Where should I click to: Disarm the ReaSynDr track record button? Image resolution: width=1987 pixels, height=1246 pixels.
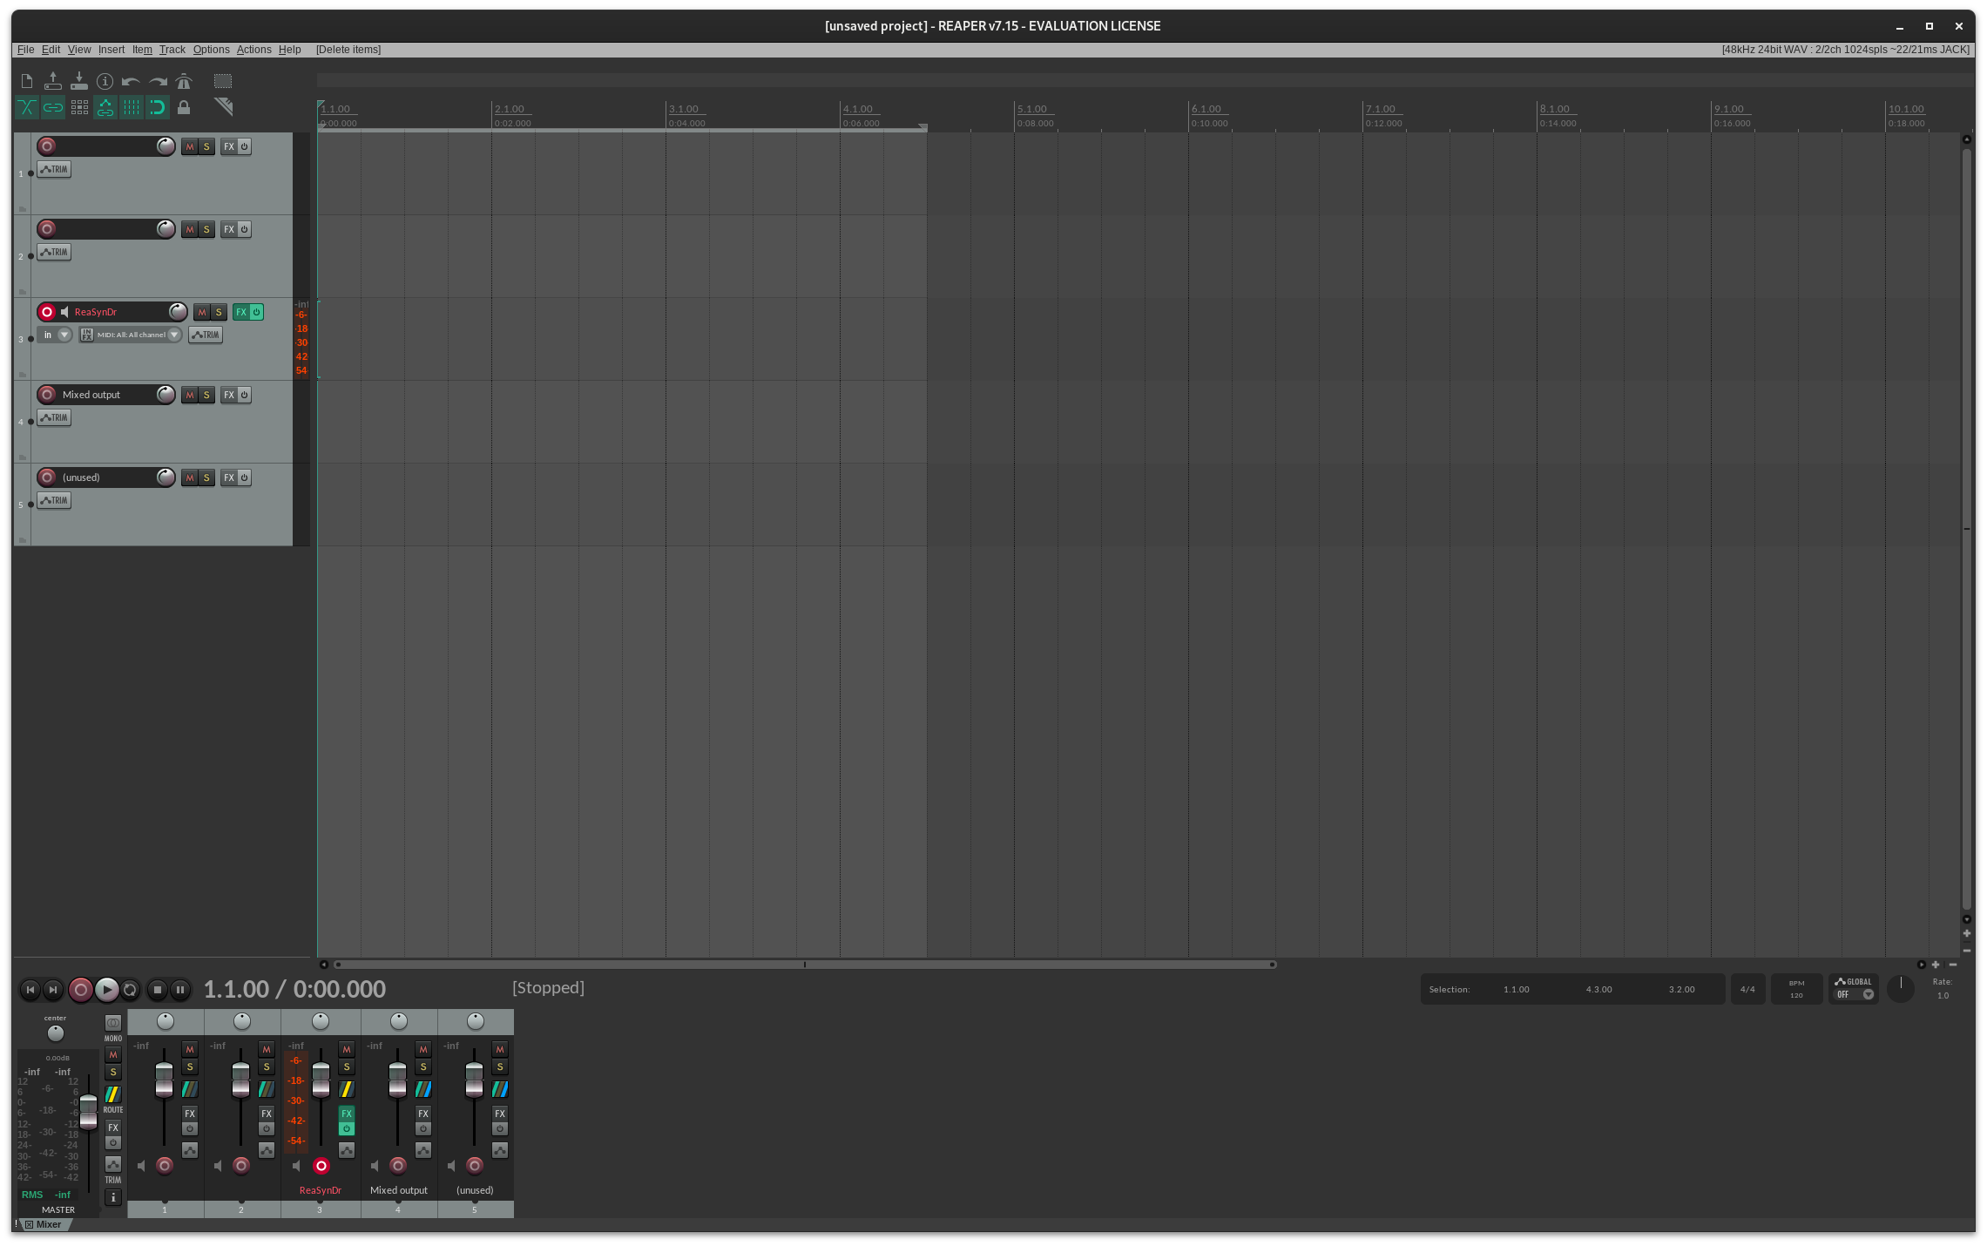click(47, 312)
